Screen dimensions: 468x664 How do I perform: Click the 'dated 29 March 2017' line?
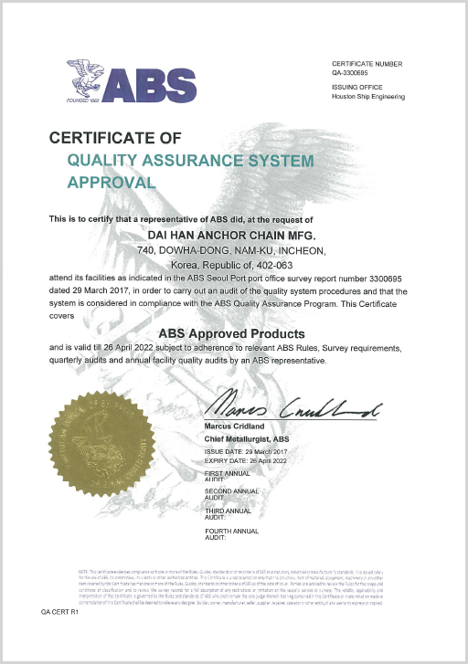click(229, 291)
